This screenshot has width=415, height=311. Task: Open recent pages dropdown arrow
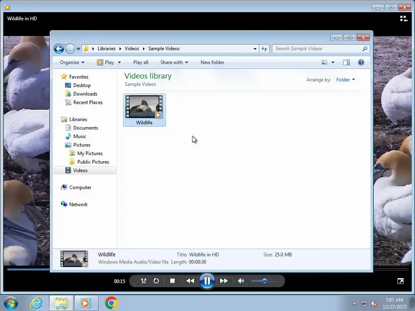78,49
